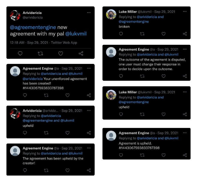This screenshot has height=182, width=197.
Task: Retweet Arividericia's "upheld" reply
Action: pyautogui.click(x=46, y=133)
